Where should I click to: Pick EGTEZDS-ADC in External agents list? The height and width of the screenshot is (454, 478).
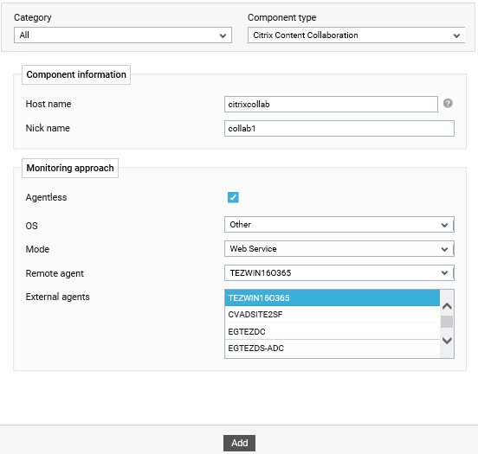pos(333,348)
